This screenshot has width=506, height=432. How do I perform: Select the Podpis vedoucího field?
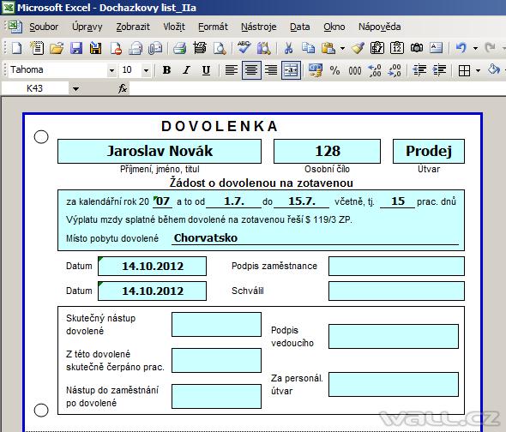point(394,337)
